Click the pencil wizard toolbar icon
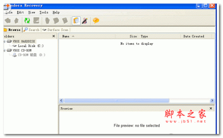Image resolution: width=223 pixels, height=138 pixels. pyautogui.click(x=85, y=21)
